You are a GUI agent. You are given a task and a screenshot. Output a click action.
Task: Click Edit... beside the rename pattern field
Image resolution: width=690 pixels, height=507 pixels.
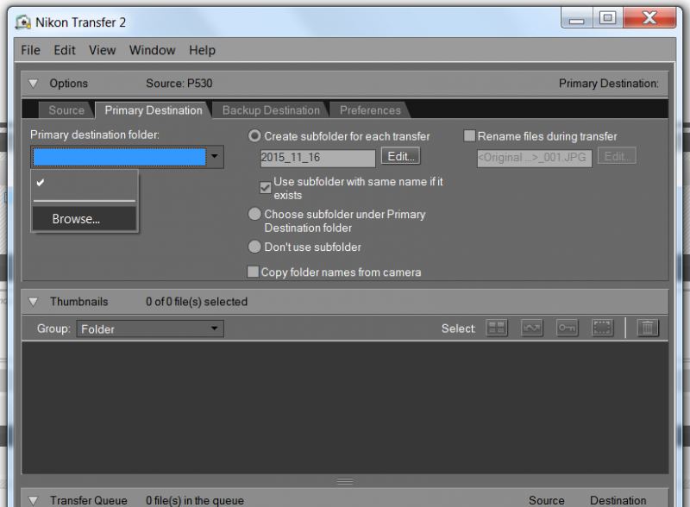pos(617,156)
